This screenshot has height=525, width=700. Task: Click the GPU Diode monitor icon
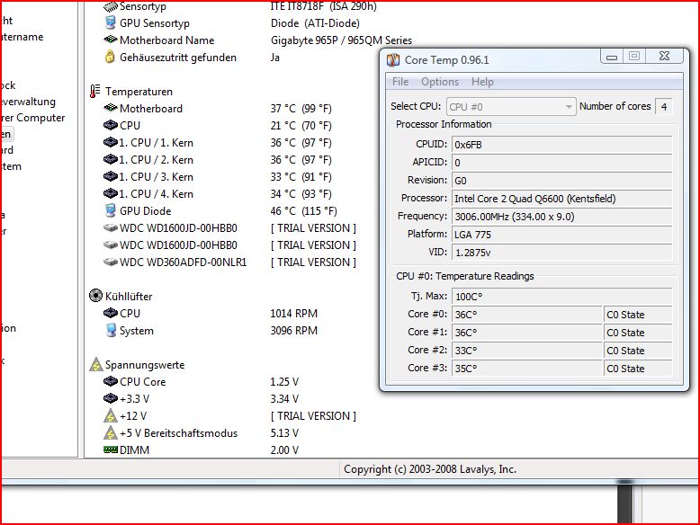coord(111,210)
